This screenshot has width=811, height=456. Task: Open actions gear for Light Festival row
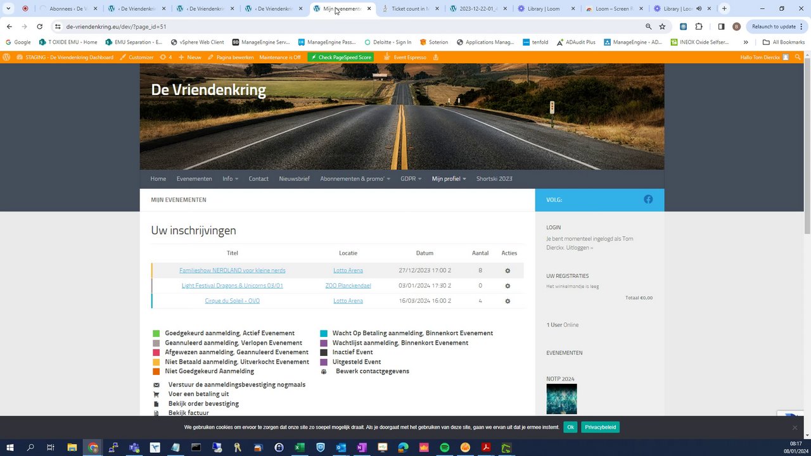click(x=508, y=286)
